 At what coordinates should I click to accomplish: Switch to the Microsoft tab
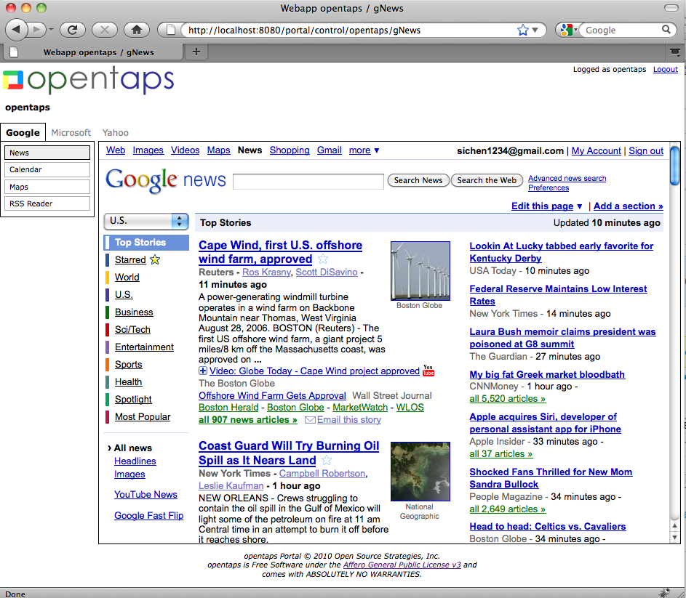coord(71,132)
